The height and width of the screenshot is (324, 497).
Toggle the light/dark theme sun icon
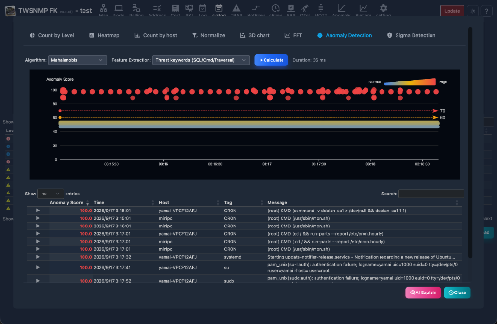(x=473, y=11)
